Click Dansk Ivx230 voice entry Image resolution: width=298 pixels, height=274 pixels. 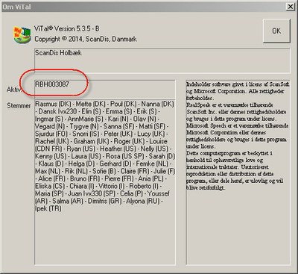click(x=57, y=111)
